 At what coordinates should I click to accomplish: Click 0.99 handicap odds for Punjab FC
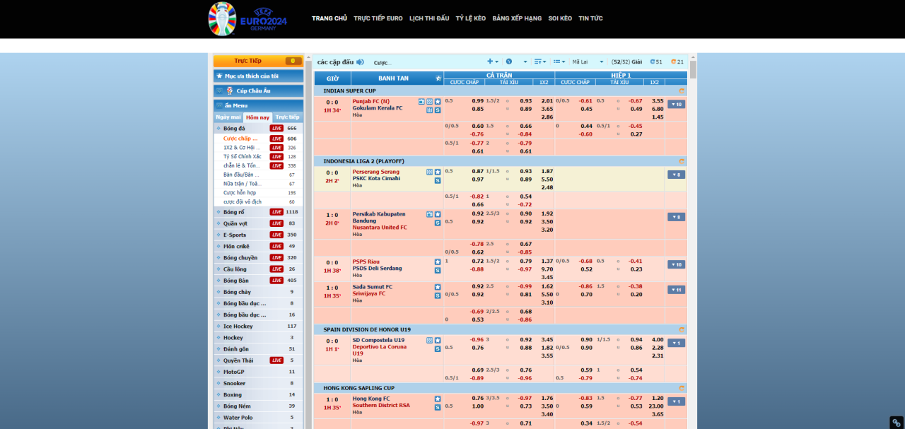coord(478,100)
